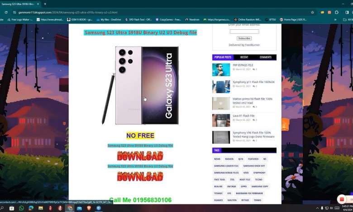Open Lava R1 Flash File thumbnail
Viewport: 353px width, 212px height.
click(221, 120)
